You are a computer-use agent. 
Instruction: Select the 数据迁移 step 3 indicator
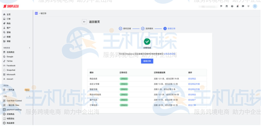click(169, 29)
